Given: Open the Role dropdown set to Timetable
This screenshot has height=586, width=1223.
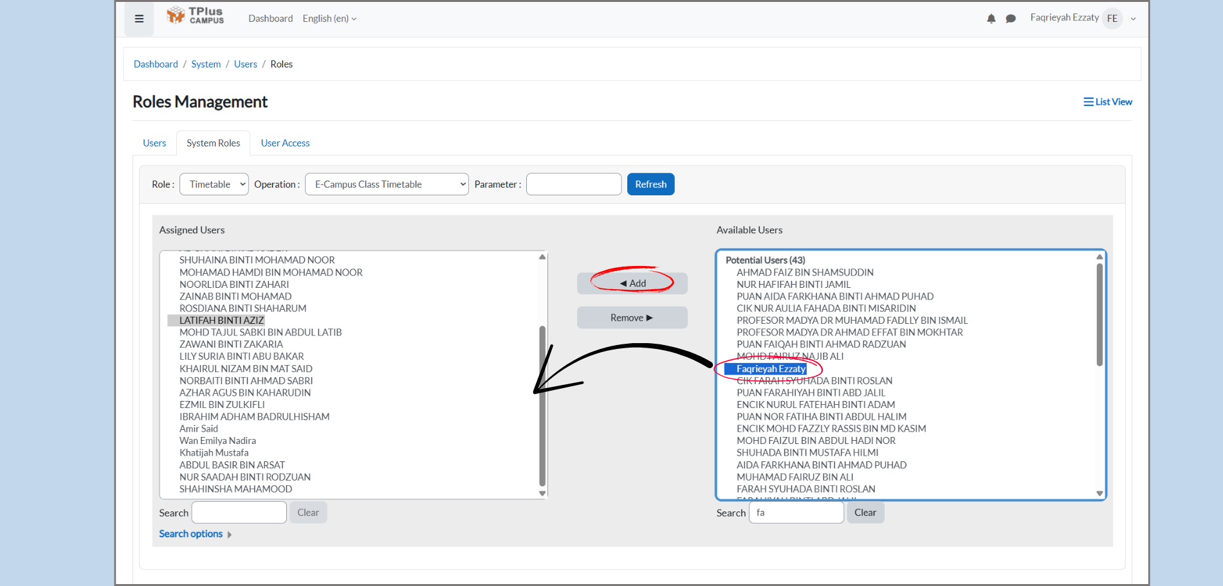Looking at the screenshot, I should tap(214, 184).
